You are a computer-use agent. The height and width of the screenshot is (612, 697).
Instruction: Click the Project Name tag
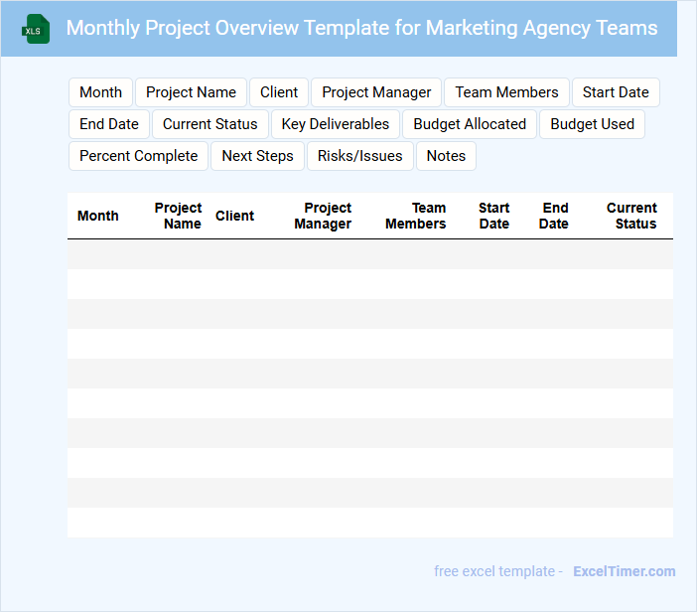(x=191, y=92)
